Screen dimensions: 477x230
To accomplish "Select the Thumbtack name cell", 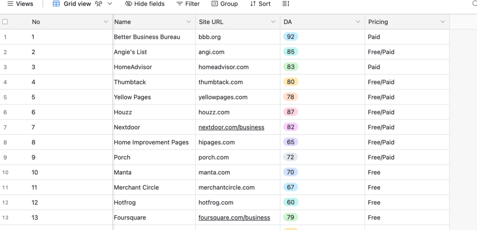I will (x=154, y=82).
